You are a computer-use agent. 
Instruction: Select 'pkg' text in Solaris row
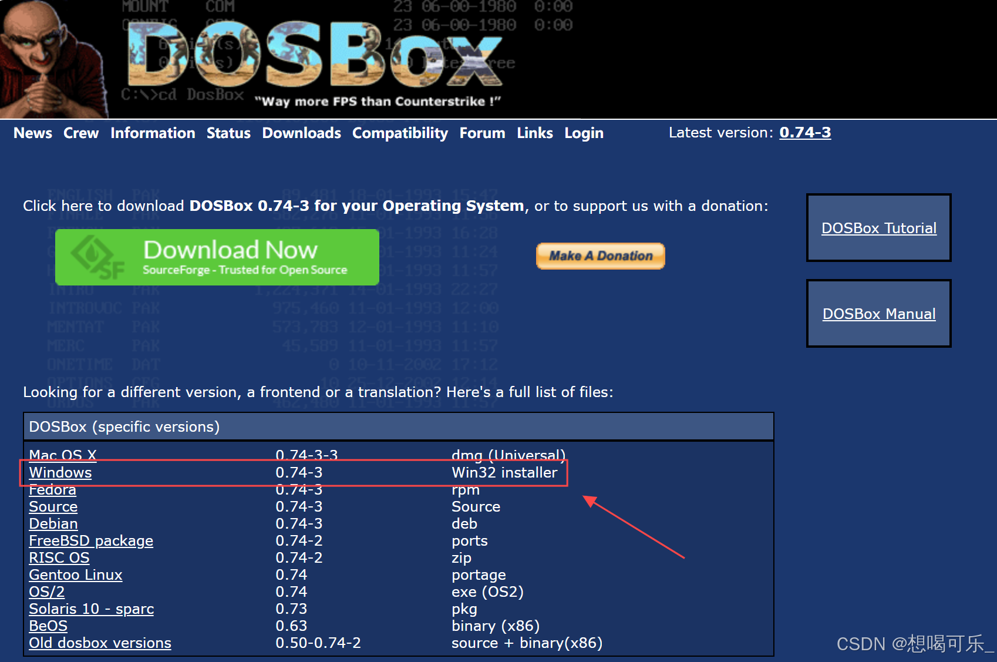(464, 609)
